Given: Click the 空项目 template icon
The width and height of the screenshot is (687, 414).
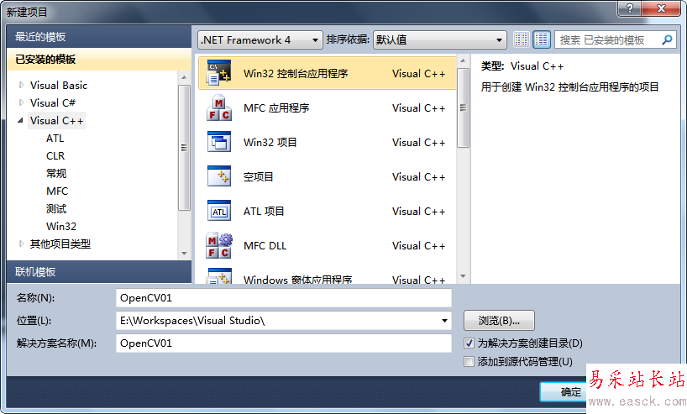Looking at the screenshot, I should (x=219, y=176).
